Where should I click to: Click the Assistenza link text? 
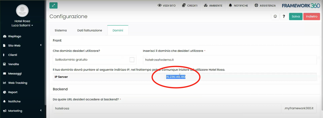click(x=268, y=6)
